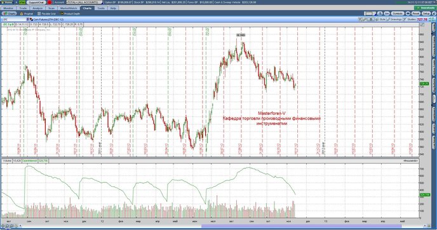Viewport: 437px width, 230px height.
Task: Select the Charts sub-tab
Action: click(x=10, y=13)
